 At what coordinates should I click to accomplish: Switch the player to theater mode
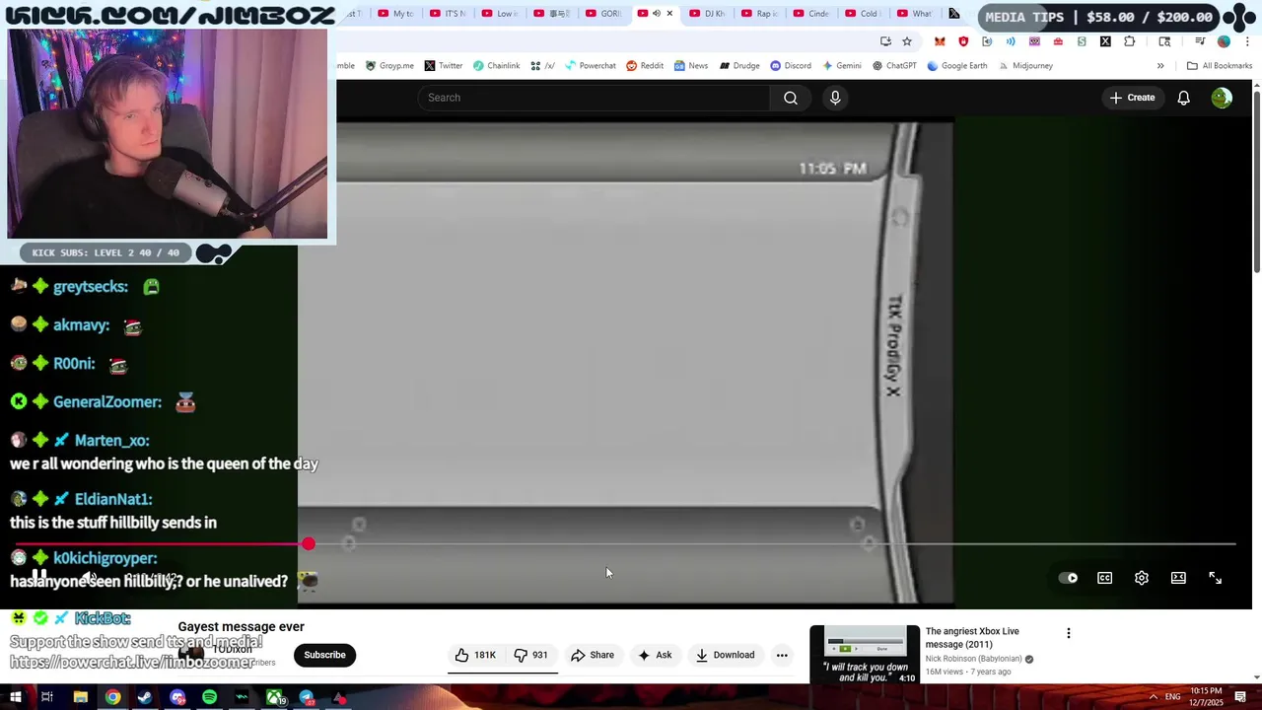pos(1178,578)
